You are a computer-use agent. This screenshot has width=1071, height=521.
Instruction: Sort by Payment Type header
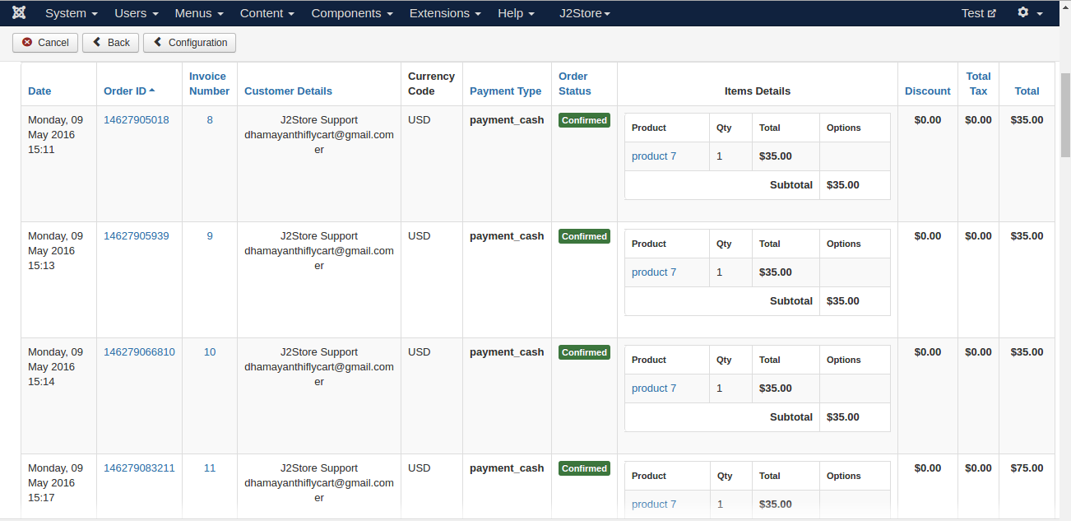505,91
